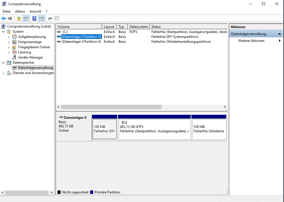Image resolution: width=284 pixels, height=202 pixels.
Task: Click Fehlerfrei (EFI-Systempartition) status cell
Action: pyautogui.click(x=175, y=37)
